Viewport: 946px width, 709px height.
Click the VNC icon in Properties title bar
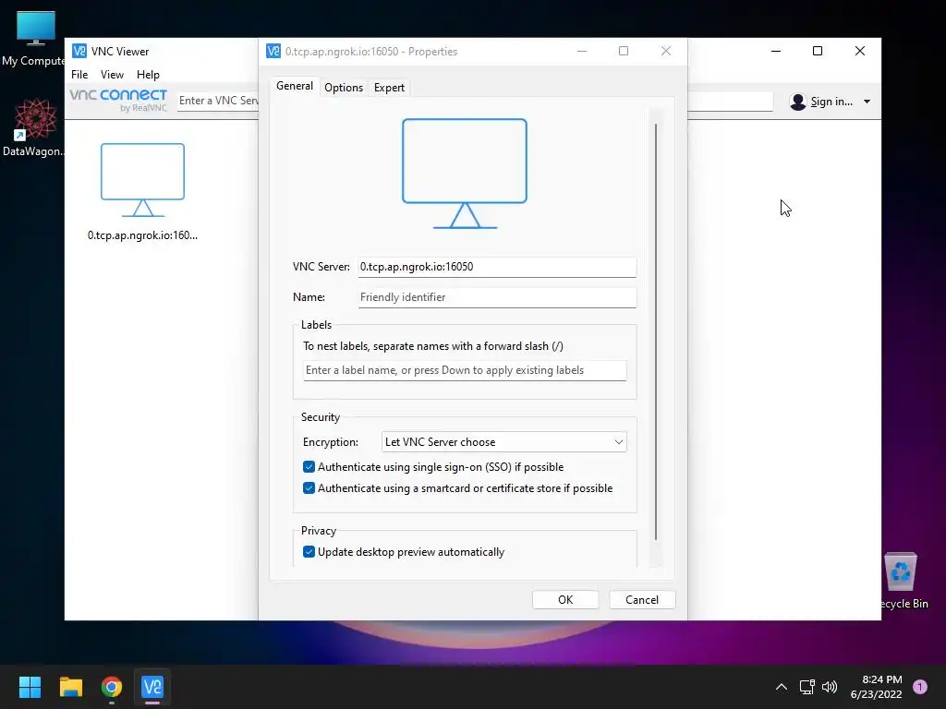(273, 52)
